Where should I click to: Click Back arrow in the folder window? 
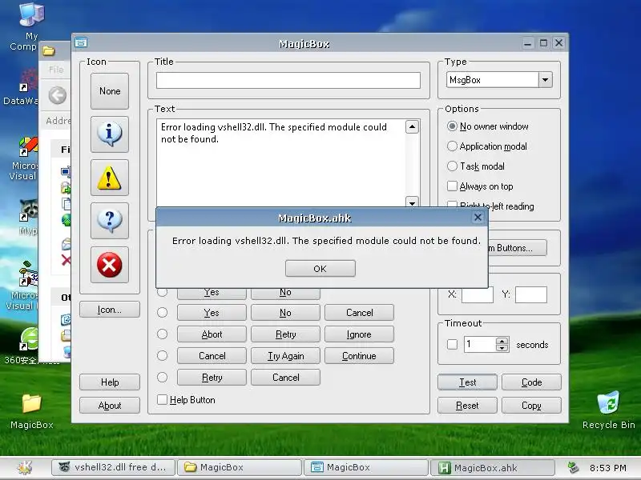click(x=57, y=95)
